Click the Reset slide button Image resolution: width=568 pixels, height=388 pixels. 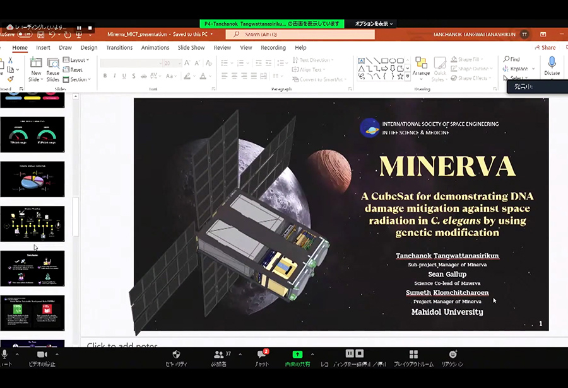73,69
